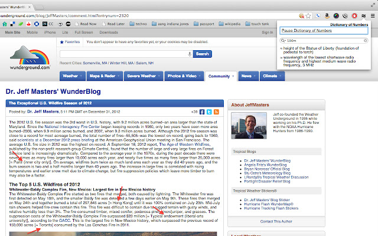Open the Read Now bookmarklet
The image size is (378, 236).
point(86,24)
